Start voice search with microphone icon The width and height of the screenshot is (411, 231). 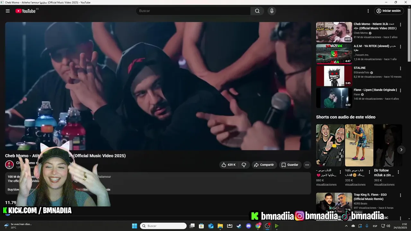(272, 11)
